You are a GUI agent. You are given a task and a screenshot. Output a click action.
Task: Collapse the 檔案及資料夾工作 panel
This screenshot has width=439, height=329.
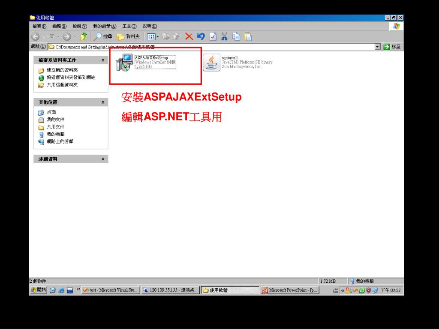click(x=103, y=60)
